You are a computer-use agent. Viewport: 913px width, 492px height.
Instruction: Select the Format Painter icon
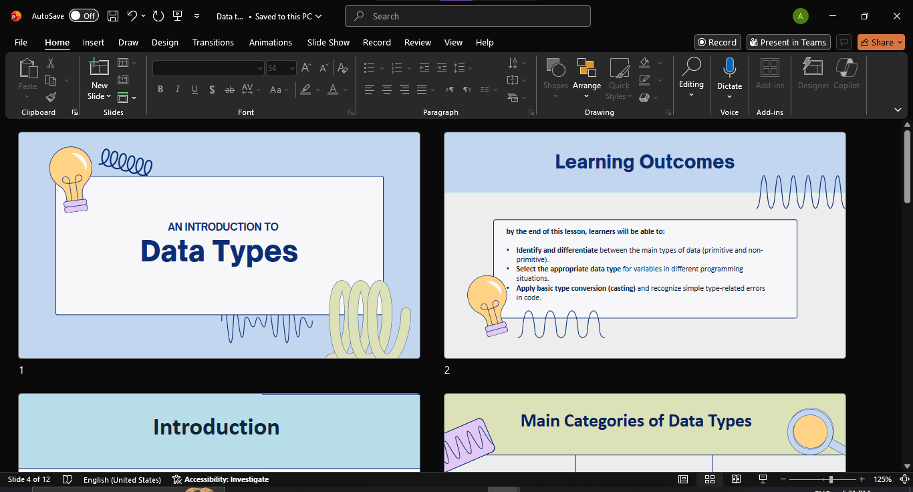(x=50, y=96)
